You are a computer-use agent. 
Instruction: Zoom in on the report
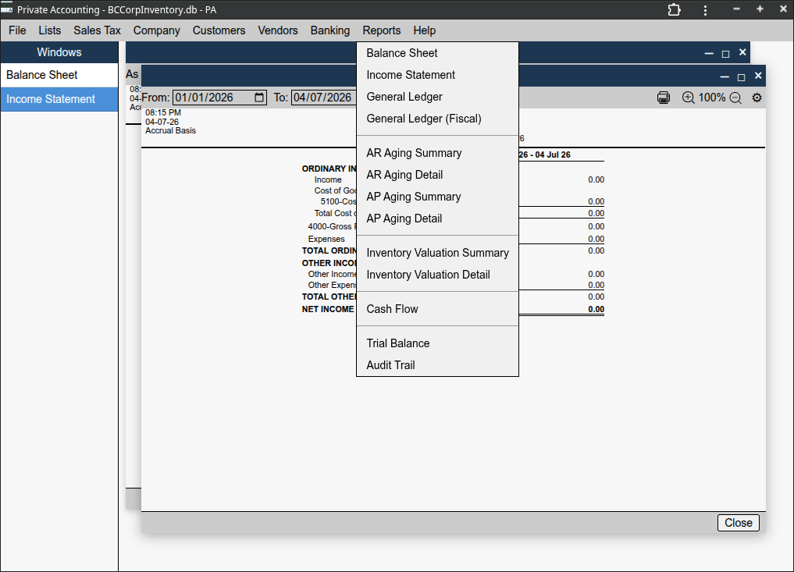688,98
